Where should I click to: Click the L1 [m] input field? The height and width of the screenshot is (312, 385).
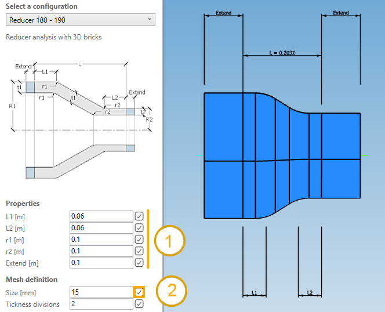click(x=101, y=216)
